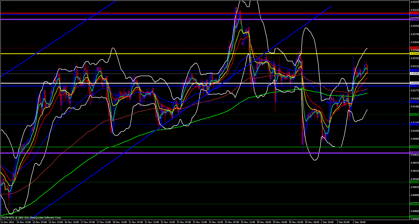The height and width of the screenshot is (224, 419).
Task: Click the red 0.9317 price label
Action: click(414, 13)
